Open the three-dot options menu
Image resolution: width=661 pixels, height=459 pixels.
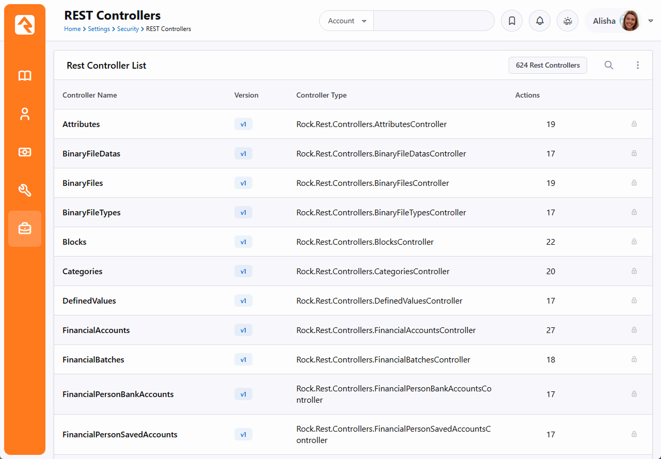pos(638,65)
